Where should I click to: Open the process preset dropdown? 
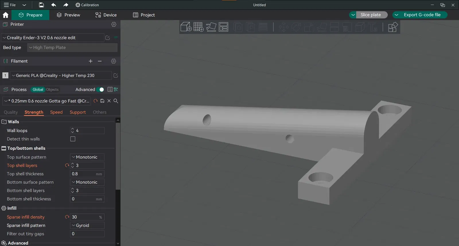(47, 101)
